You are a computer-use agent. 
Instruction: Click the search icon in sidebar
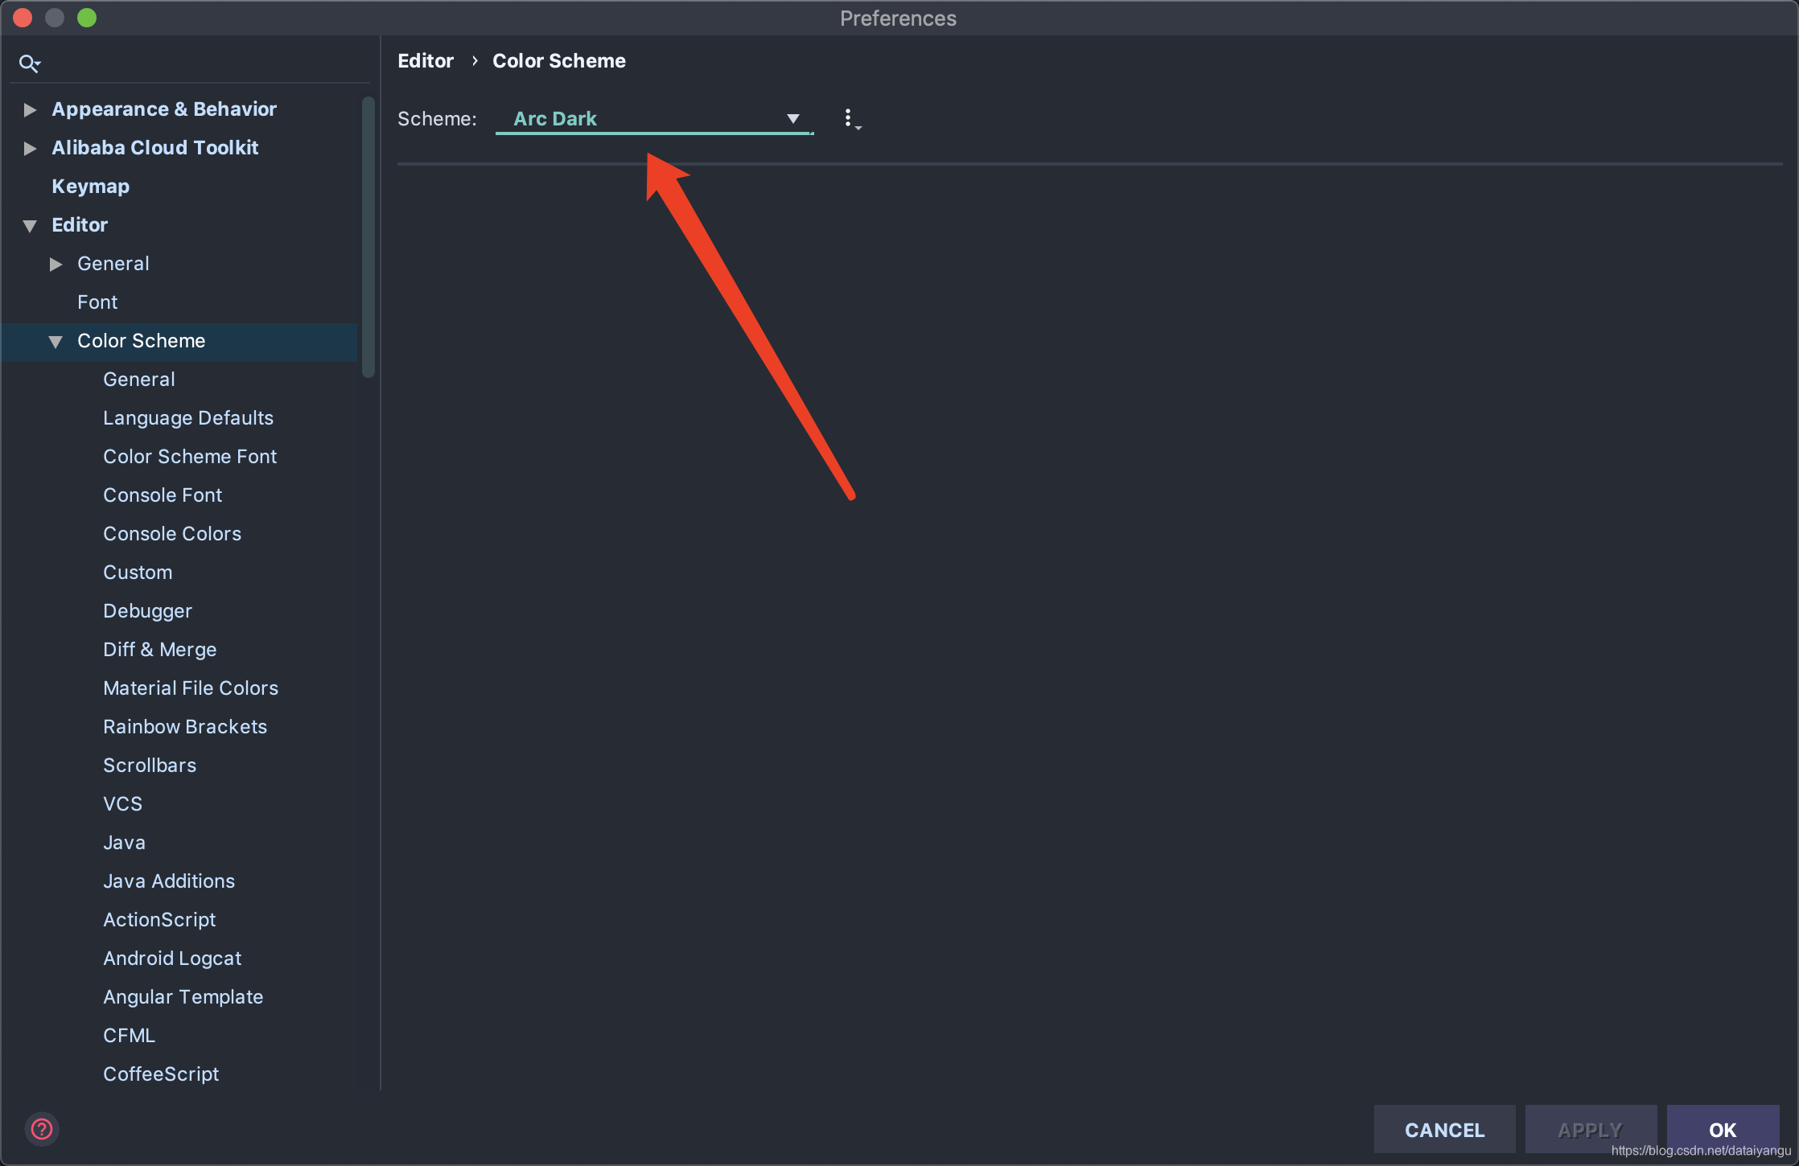[29, 62]
